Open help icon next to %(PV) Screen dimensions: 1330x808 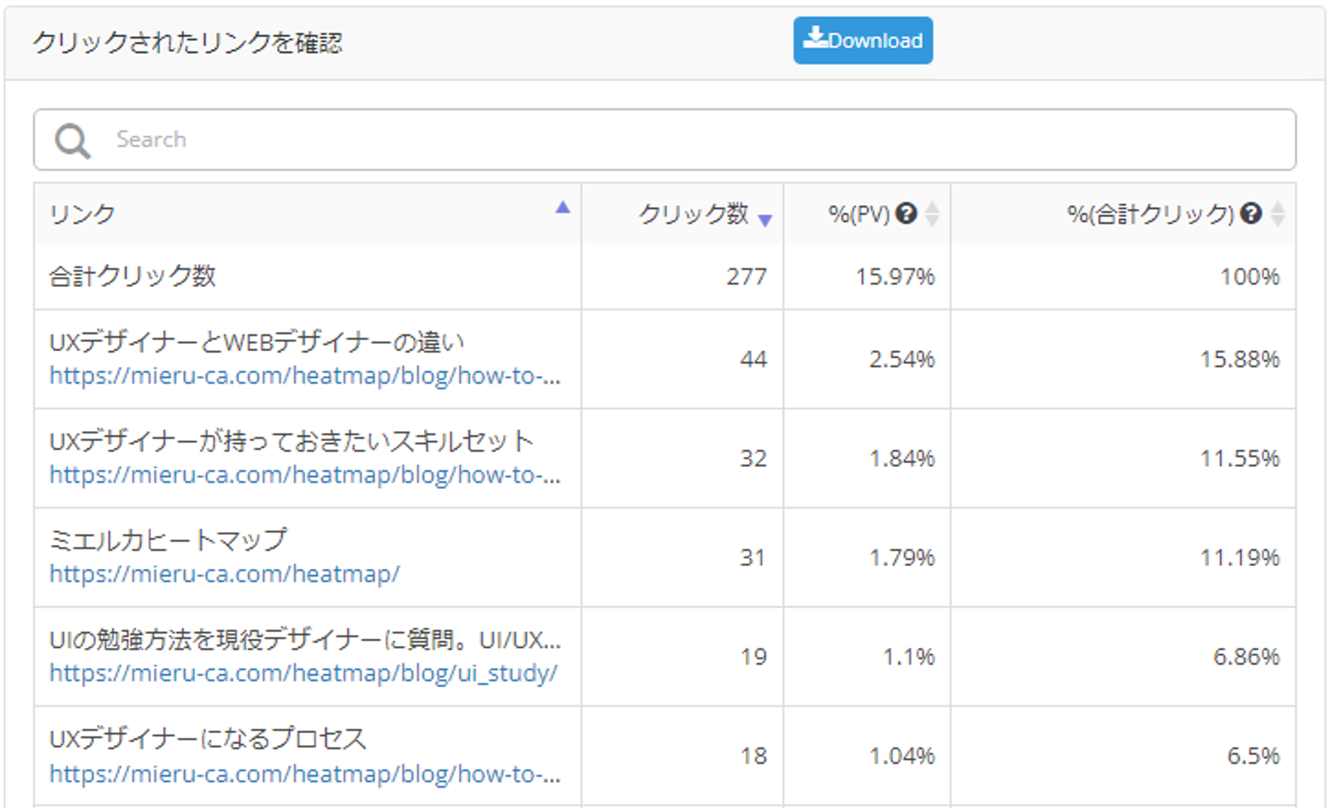coord(906,213)
